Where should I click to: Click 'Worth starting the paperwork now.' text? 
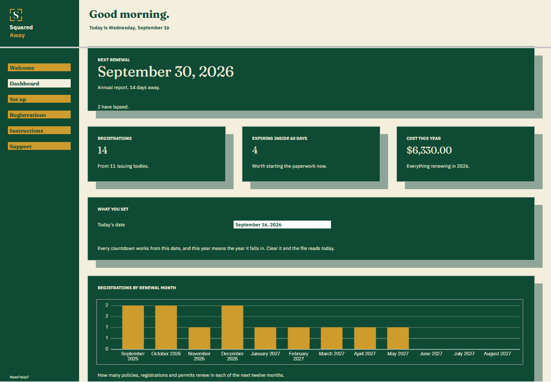pyautogui.click(x=290, y=166)
